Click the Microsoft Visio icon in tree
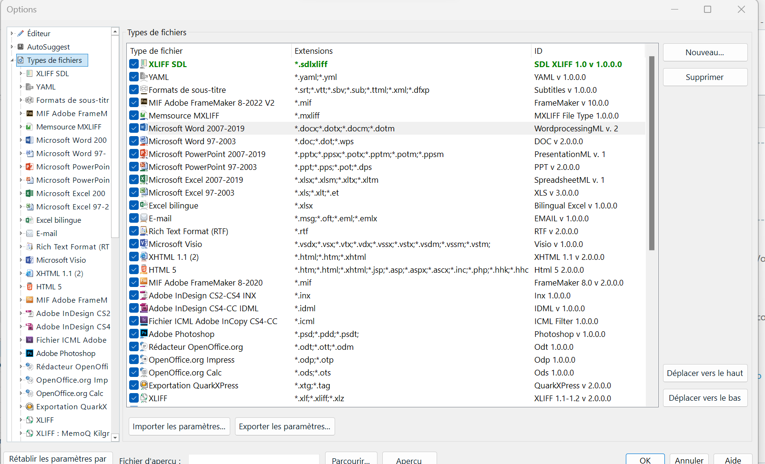 [30, 260]
